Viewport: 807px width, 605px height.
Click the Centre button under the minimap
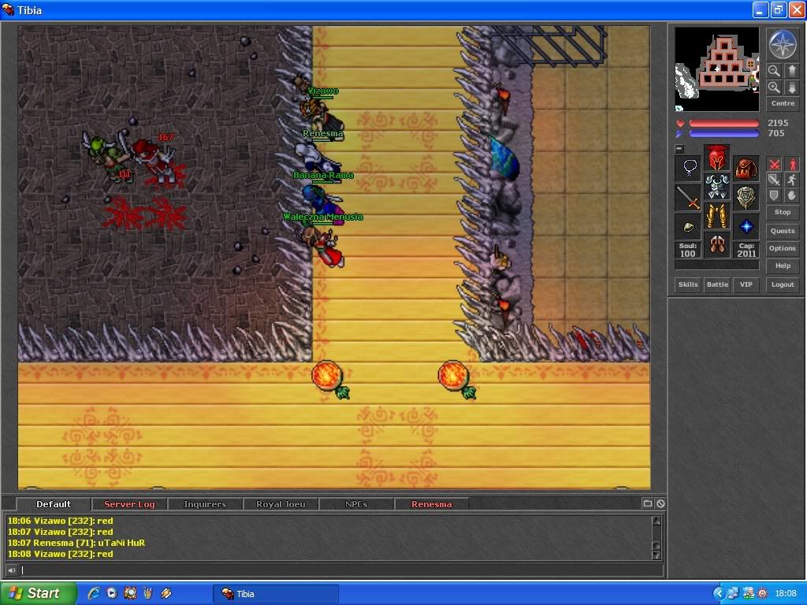tap(783, 103)
